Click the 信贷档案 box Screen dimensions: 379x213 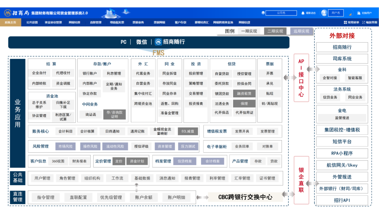pos(185,161)
